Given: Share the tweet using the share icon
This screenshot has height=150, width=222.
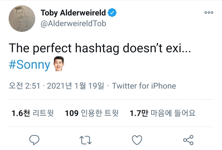Looking at the screenshot, I should click(x=188, y=140).
